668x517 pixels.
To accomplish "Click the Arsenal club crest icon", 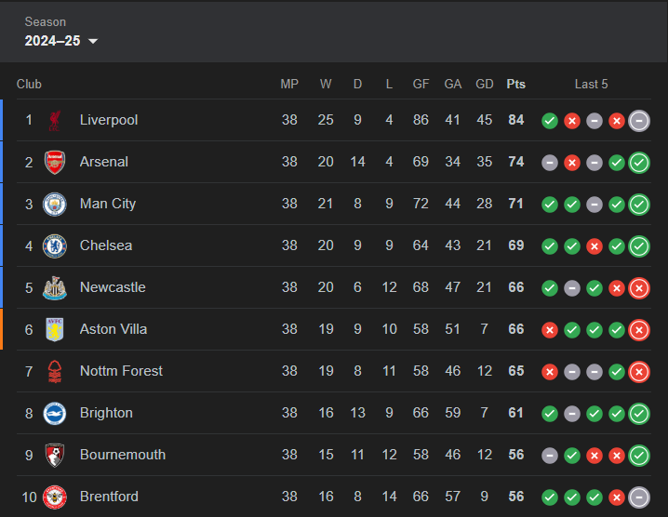I will pos(55,162).
